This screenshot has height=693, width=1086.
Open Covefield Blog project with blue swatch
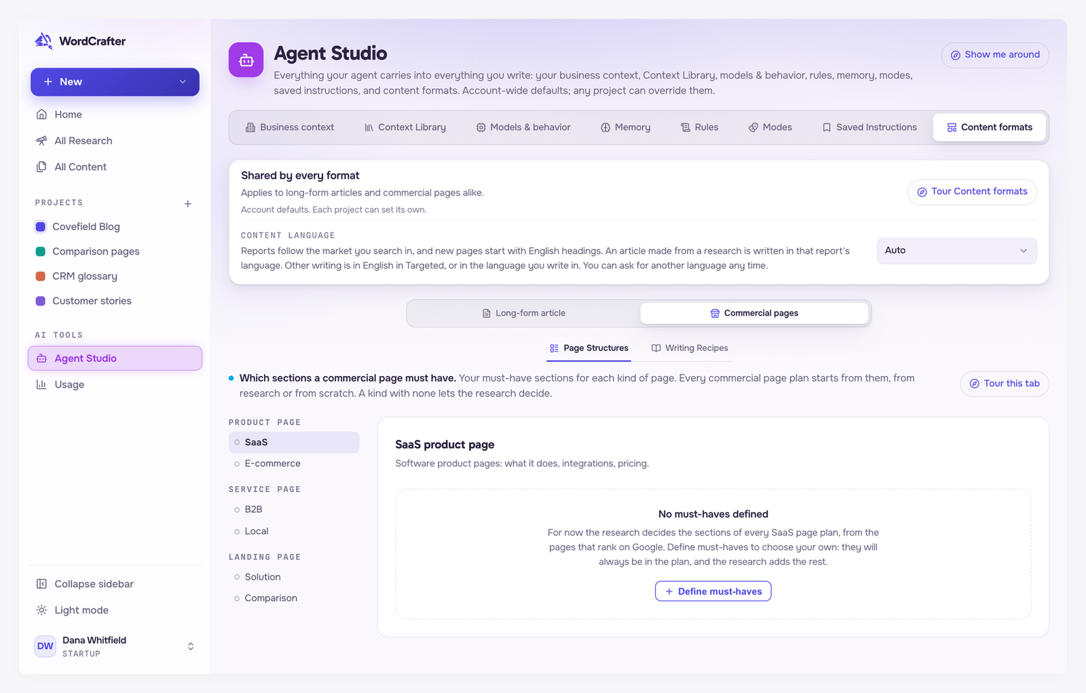115,227
